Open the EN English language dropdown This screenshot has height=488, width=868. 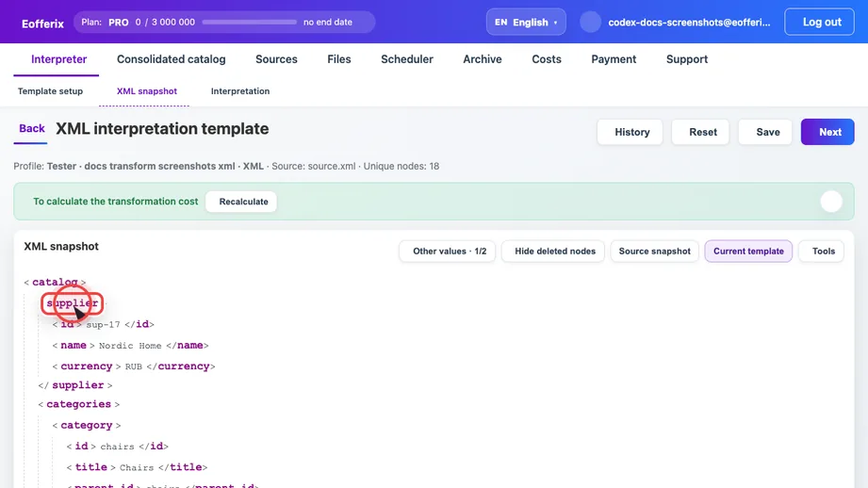526,22
